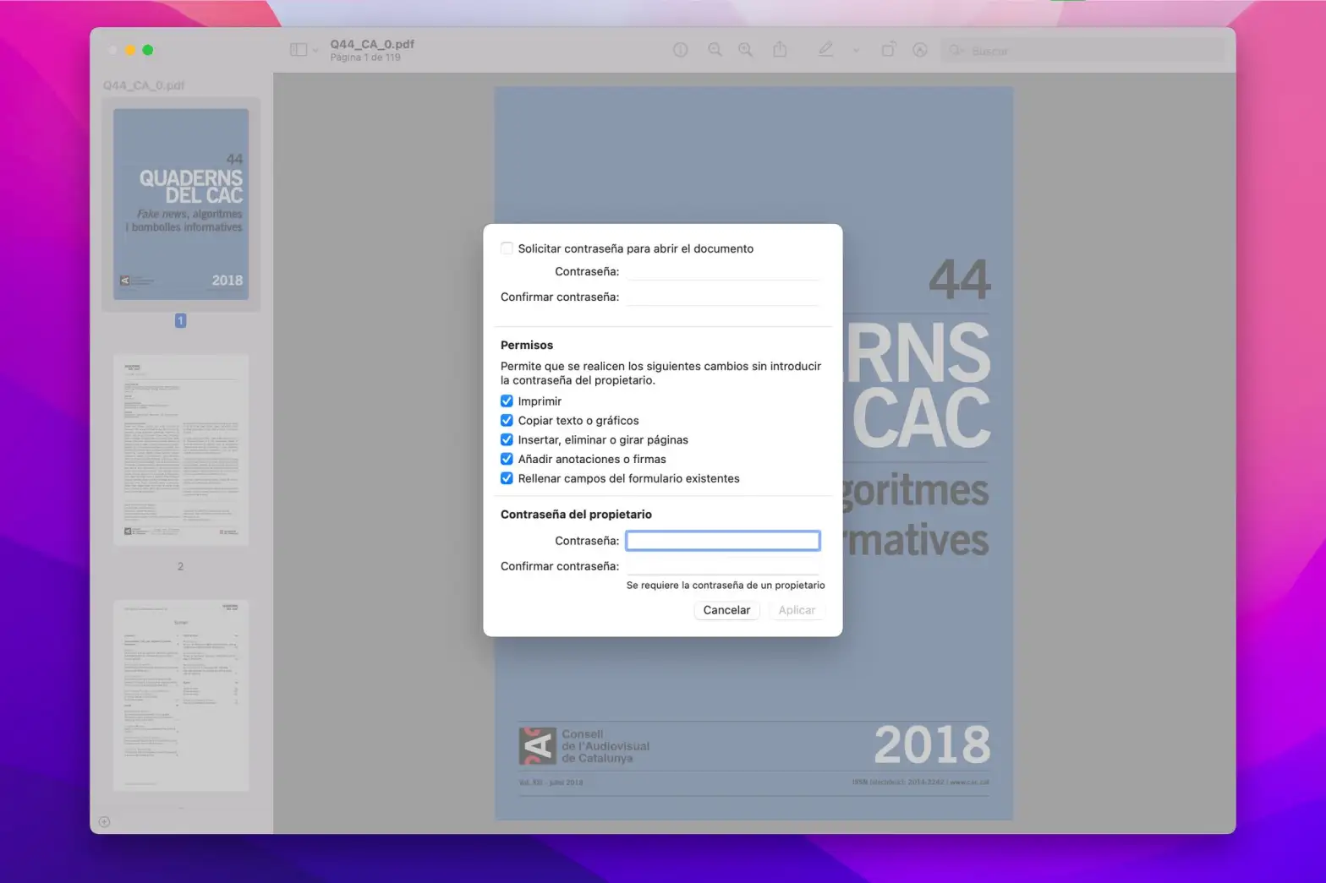The height and width of the screenshot is (883, 1326).
Task: Click the Buscar search field
Action: coord(1082,51)
